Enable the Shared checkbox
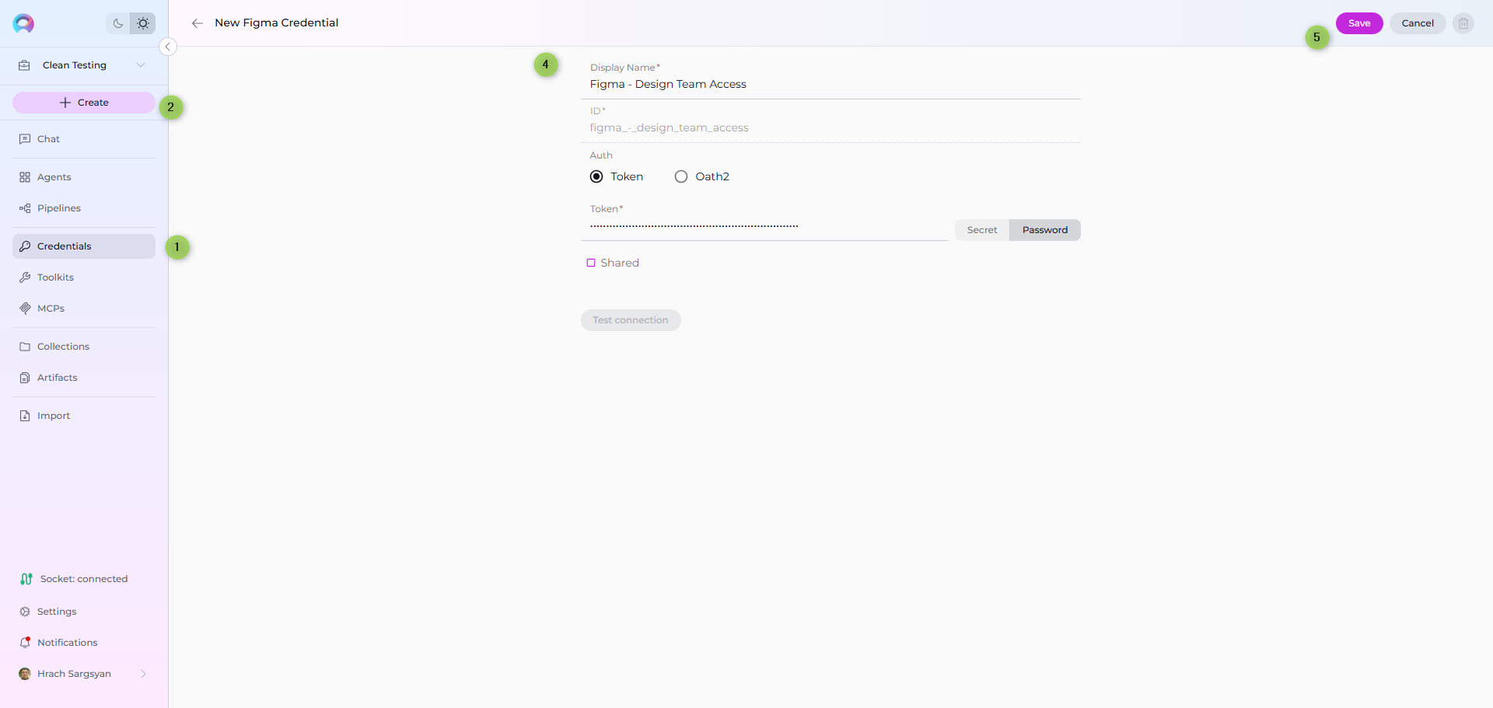Image resolution: width=1493 pixels, height=708 pixels. click(x=591, y=263)
